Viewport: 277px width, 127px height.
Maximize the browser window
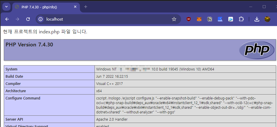[264, 7]
